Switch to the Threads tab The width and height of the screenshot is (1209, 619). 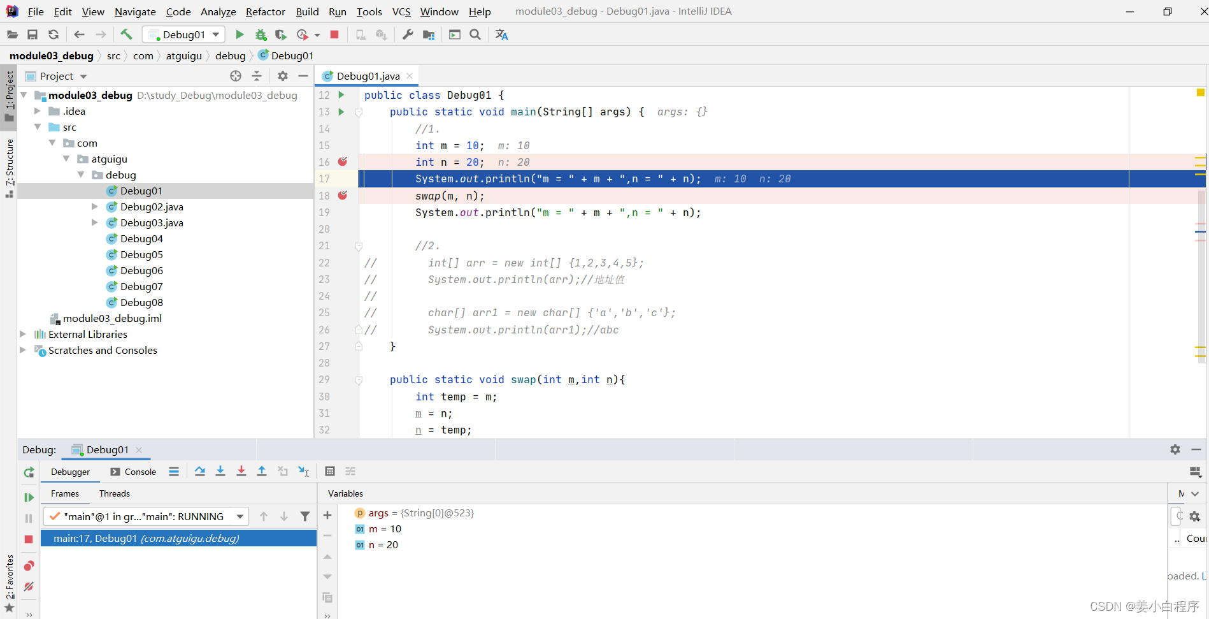pyautogui.click(x=114, y=493)
